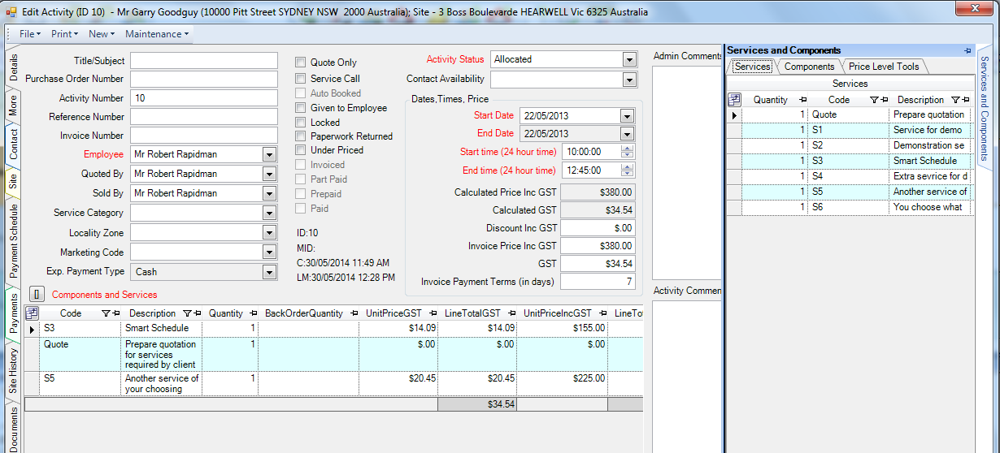Pin the Description column in Components and Services grid
The width and height of the screenshot is (1000, 453).
click(x=197, y=313)
